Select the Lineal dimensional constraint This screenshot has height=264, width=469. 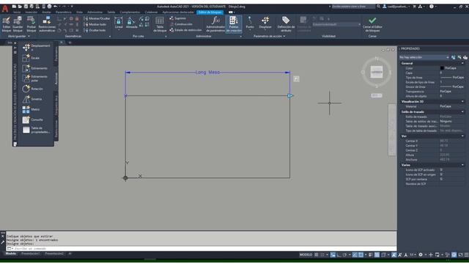[x=119, y=23]
